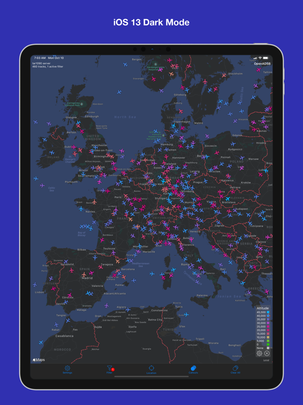303x405 pixels.
Task: Close the Altitude legend panel
Action: 267,353
